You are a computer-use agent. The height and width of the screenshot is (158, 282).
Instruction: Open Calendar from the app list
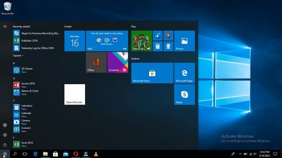[36, 115]
